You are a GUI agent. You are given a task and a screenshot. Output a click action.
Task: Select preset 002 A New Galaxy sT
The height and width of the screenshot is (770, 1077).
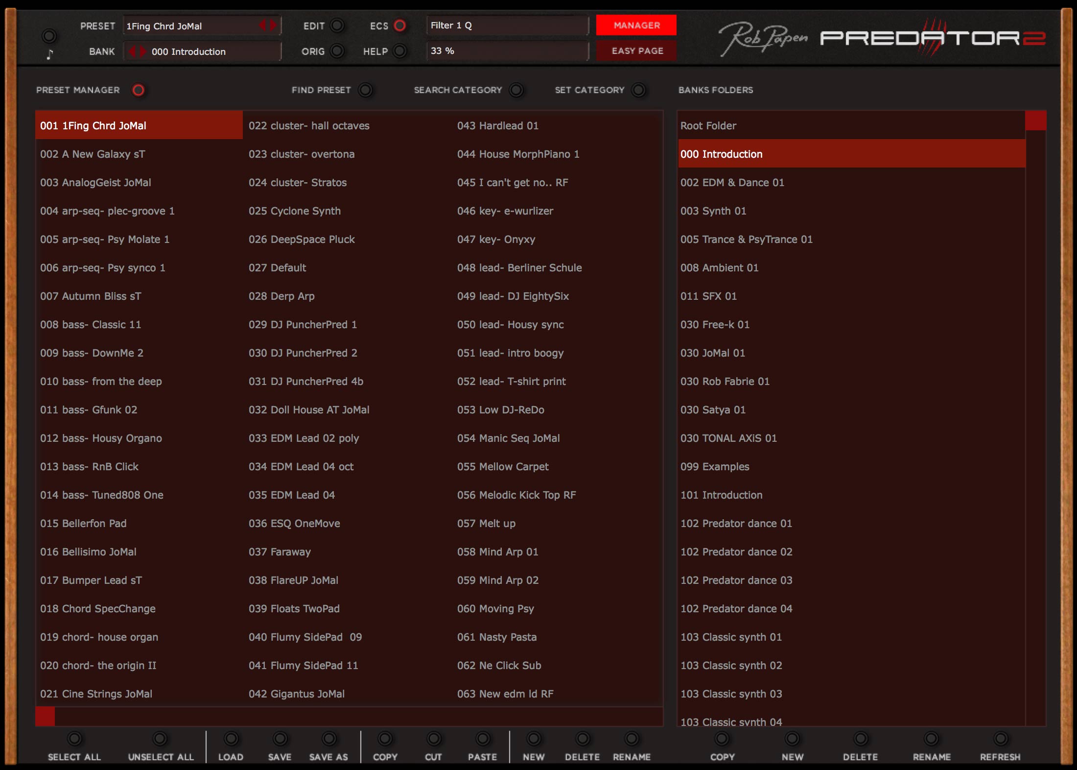coord(139,154)
